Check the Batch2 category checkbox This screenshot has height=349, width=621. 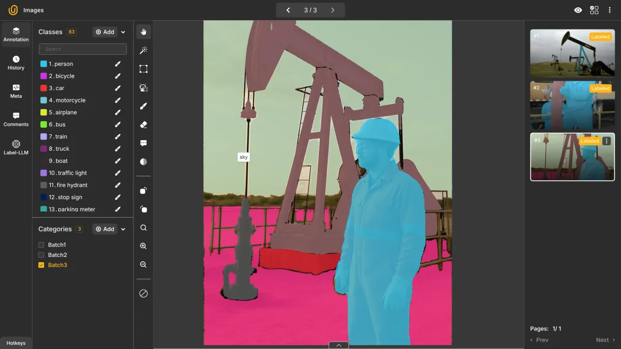click(41, 255)
